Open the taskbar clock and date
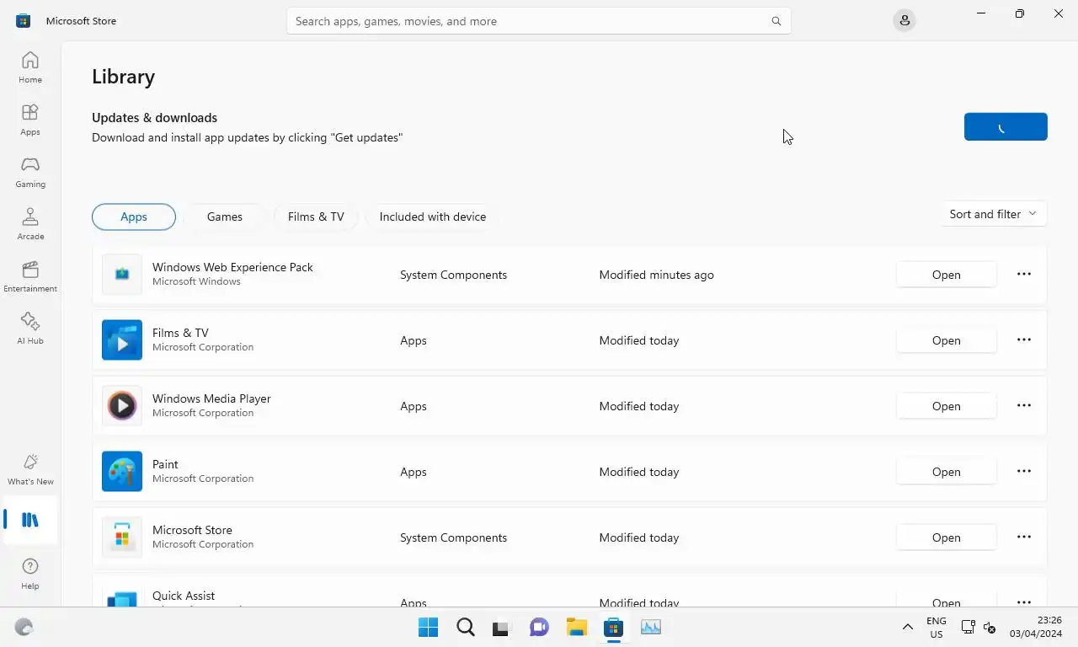1078x647 pixels. click(x=1038, y=627)
